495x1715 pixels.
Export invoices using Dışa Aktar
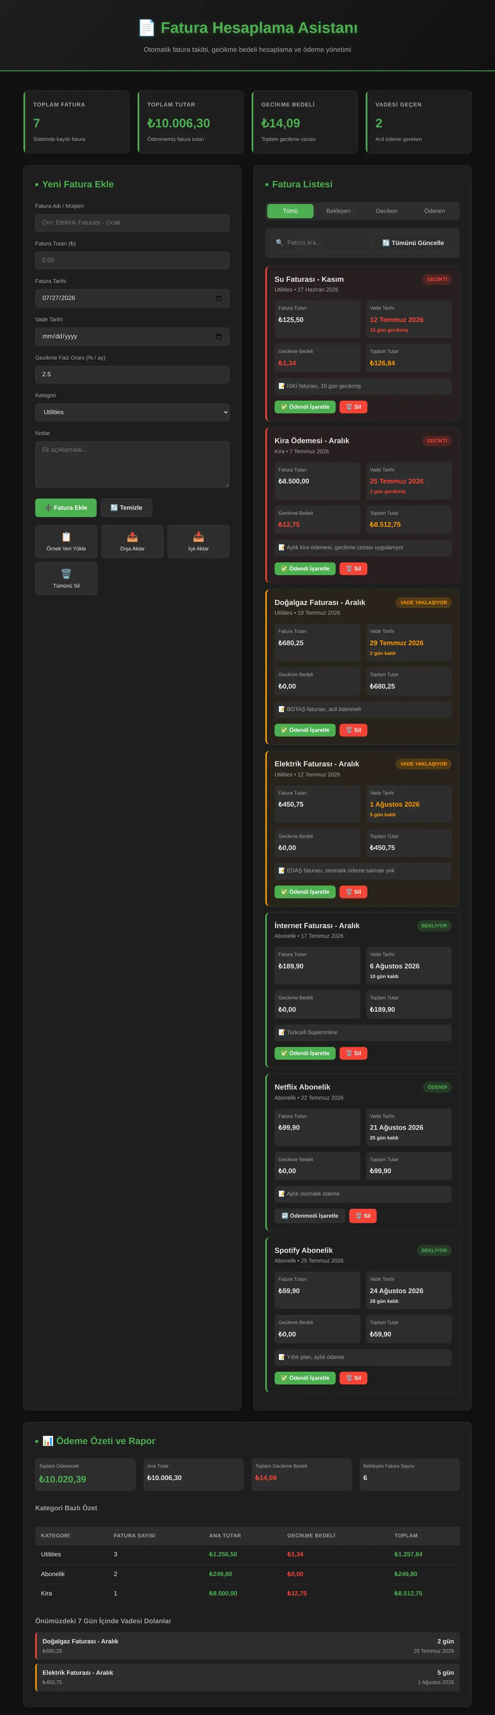click(132, 541)
